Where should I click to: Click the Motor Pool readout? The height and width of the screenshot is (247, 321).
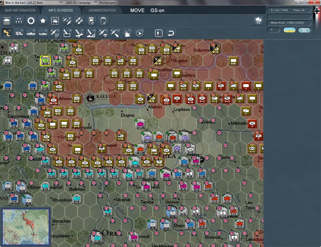click(289, 23)
